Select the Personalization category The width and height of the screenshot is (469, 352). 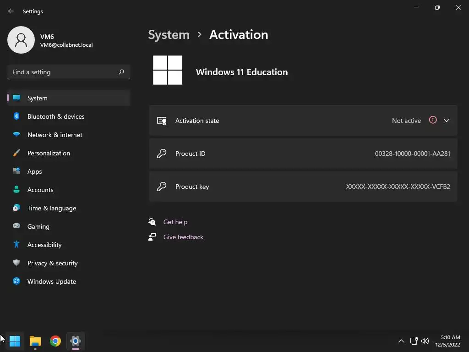[x=69, y=153]
